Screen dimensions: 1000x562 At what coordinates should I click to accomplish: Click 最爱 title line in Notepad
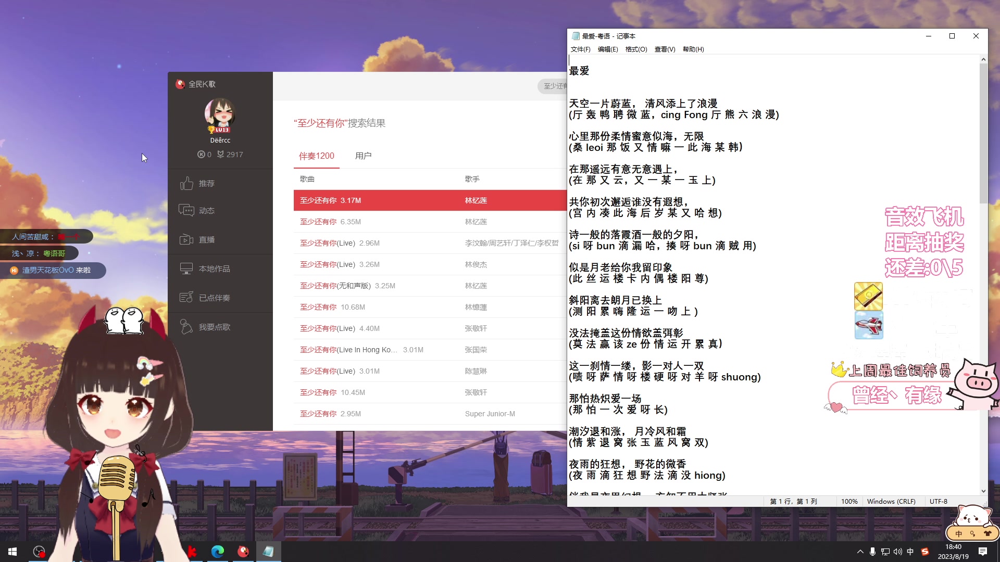point(579,71)
